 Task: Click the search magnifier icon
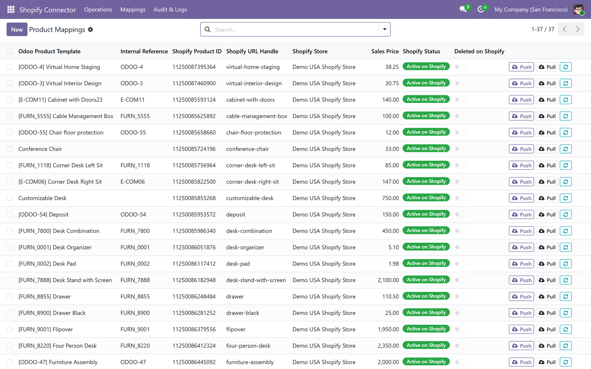[208, 30]
